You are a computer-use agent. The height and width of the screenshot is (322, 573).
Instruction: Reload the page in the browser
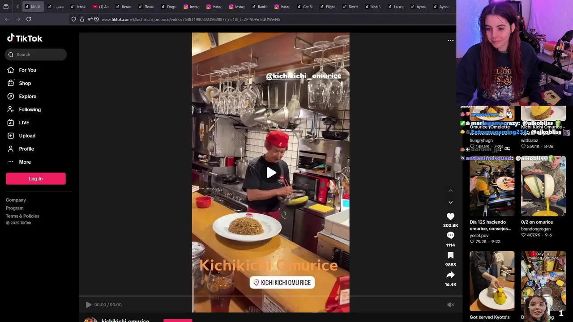(29, 19)
